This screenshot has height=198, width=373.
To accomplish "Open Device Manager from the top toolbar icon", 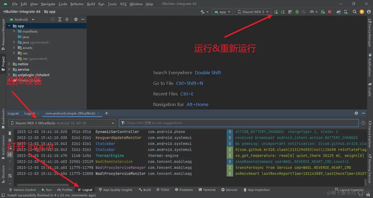I will click(x=346, y=12).
